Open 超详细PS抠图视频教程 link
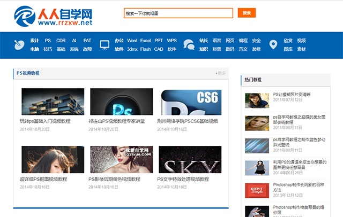Viewport: 343px width, 217px height. [x=43, y=179]
